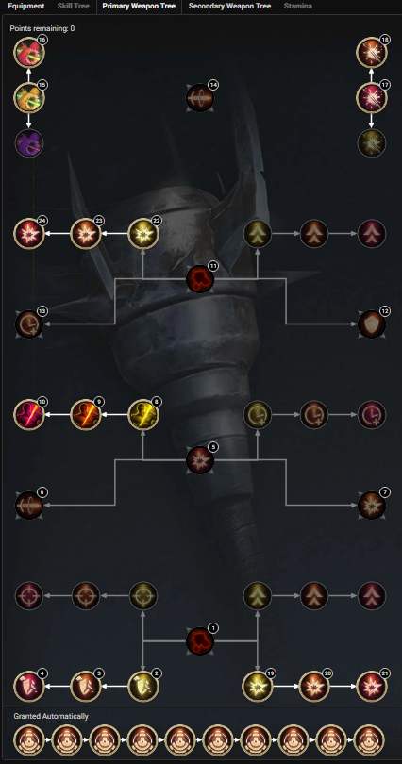Click the yellow burst node numbered 19
This screenshot has height=764, width=402.
point(258,687)
